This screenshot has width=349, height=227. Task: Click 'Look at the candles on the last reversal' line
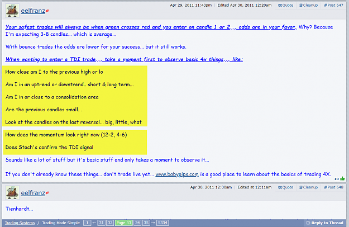click(74, 122)
